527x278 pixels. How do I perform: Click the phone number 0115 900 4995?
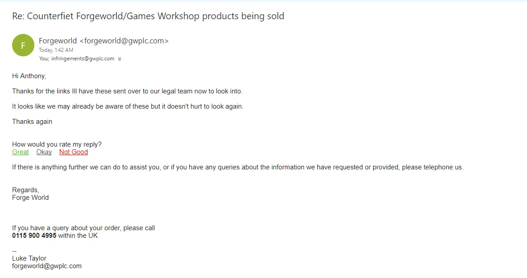[34, 236]
